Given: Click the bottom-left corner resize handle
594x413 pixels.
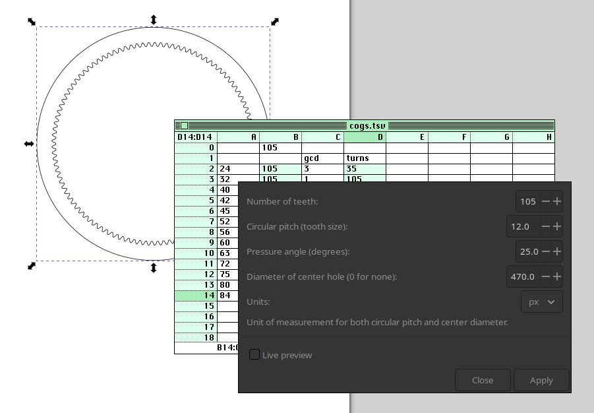Looking at the screenshot, I should [x=32, y=266].
